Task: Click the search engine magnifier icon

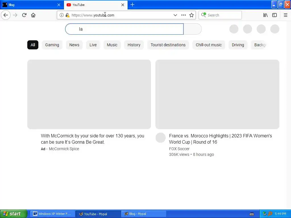Action: [x=203, y=15]
